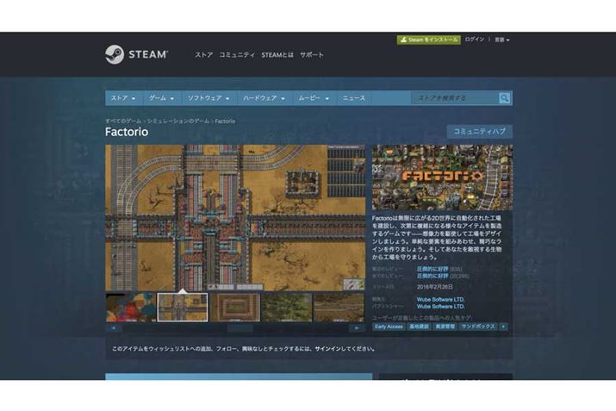Open STEAMとは in top navigation

[277, 54]
